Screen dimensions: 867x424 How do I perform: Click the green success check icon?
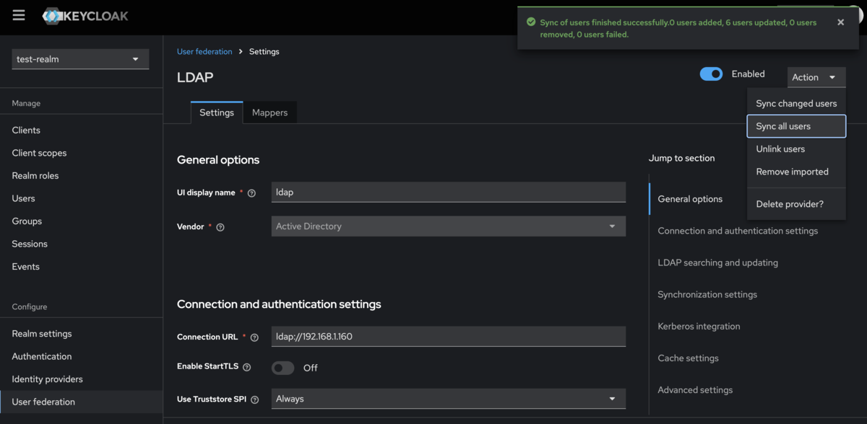531,22
